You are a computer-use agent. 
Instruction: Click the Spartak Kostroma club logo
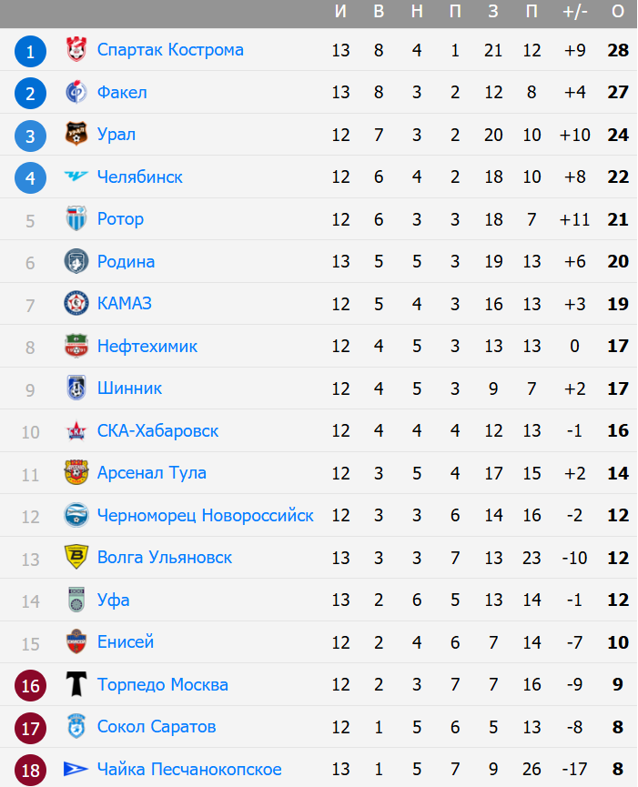click(x=76, y=50)
